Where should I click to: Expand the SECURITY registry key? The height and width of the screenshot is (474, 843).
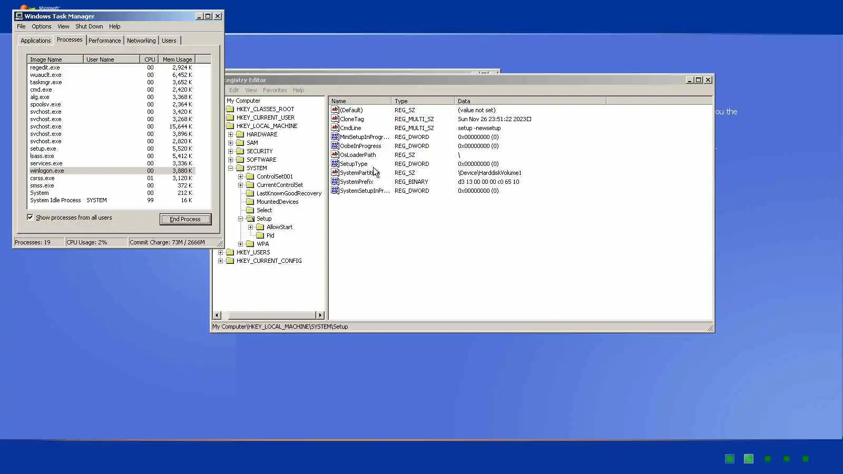(x=230, y=151)
